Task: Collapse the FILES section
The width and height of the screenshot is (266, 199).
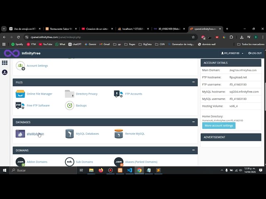Action: click(x=193, y=82)
